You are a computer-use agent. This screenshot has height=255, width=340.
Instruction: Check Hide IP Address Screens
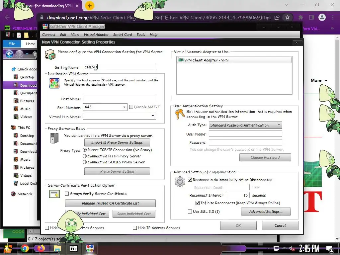pyautogui.click(x=135, y=228)
